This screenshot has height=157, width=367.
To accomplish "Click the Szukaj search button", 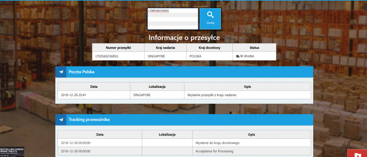I will click(210, 19).
